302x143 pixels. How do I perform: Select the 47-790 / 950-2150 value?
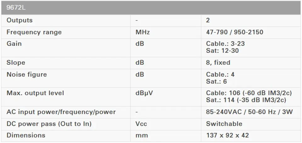(235, 32)
